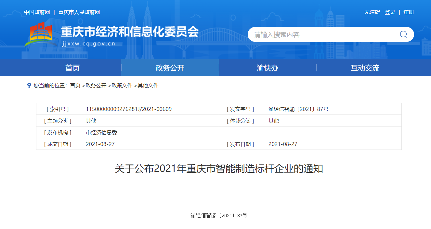
Task: Click 政务公开 in the breadcrumb trail
Action: [x=96, y=85]
